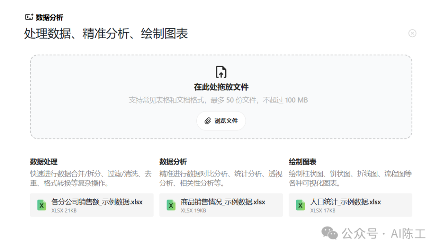Click the XLSX 19KB size label
The width and height of the screenshot is (440, 251).
pyautogui.click(x=194, y=211)
